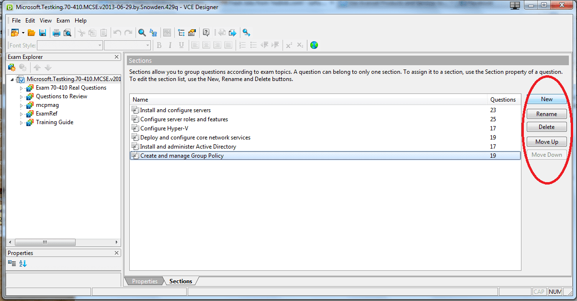The width and height of the screenshot is (577, 301).
Task: Click the add question icon in Exam Explorer
Action: pos(12,68)
